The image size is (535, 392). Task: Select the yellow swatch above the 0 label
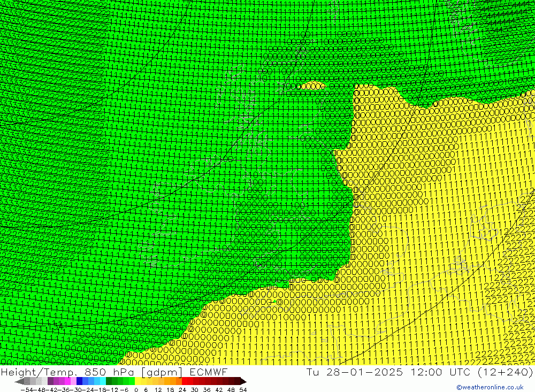[x=137, y=382]
